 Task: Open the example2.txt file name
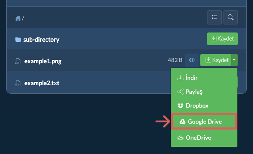pos(42,83)
